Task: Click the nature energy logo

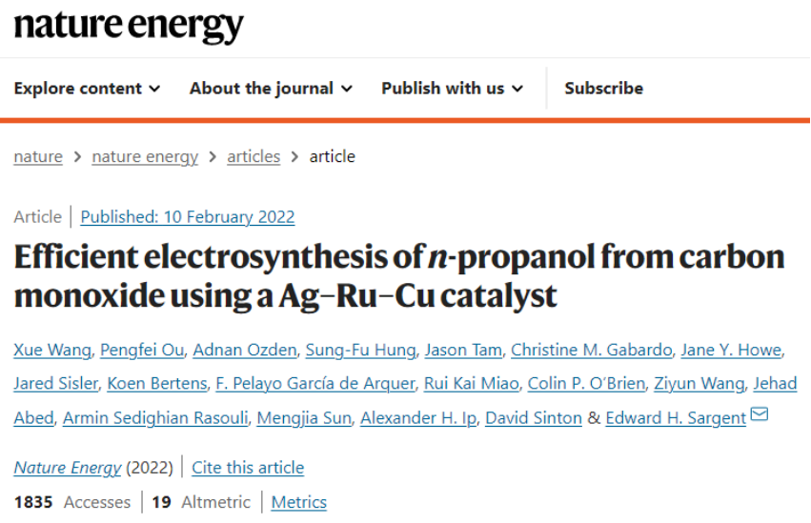Action: click(129, 26)
